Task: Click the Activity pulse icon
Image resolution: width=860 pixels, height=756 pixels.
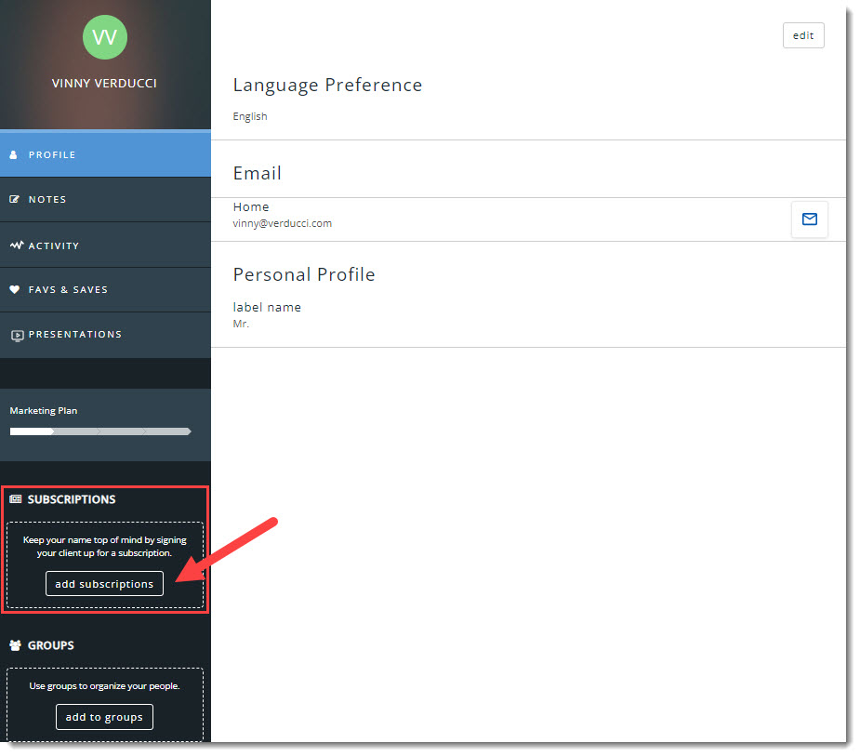Action: pyautogui.click(x=16, y=245)
